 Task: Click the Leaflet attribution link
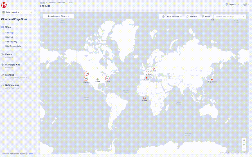click(x=222, y=153)
